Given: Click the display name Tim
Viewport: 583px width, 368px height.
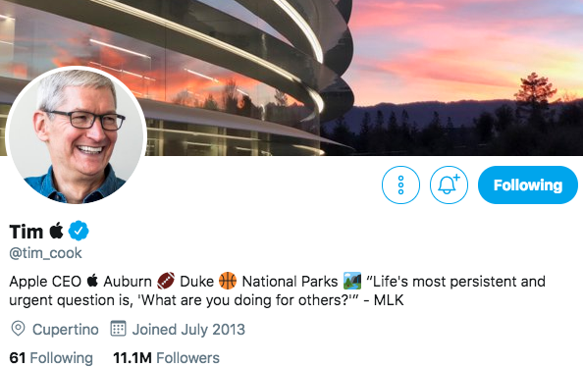Looking at the screenshot, I should (26, 232).
